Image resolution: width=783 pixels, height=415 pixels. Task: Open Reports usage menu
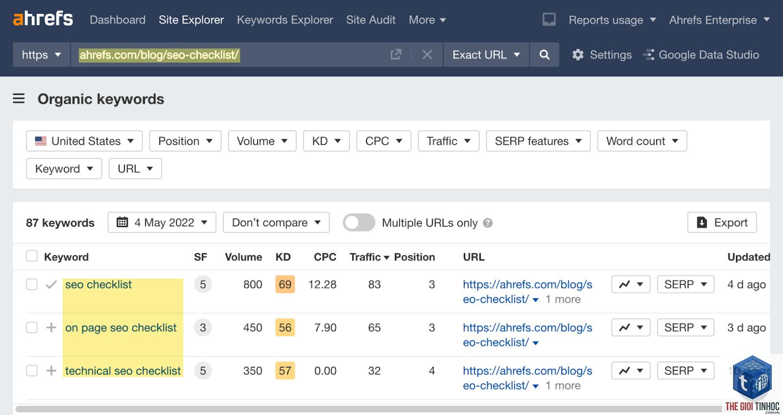pos(612,20)
